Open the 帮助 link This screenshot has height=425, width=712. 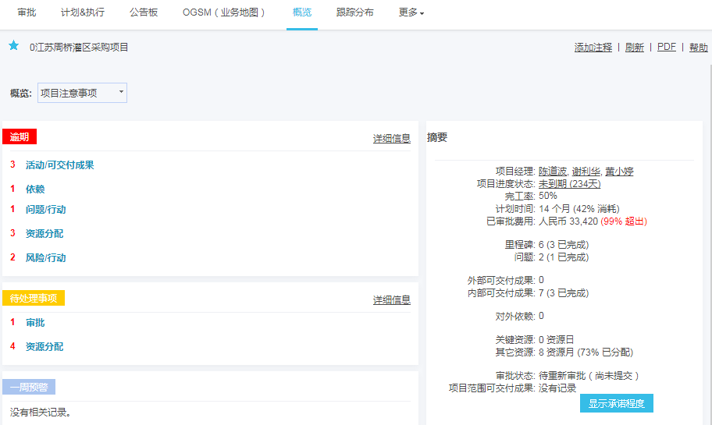point(698,48)
